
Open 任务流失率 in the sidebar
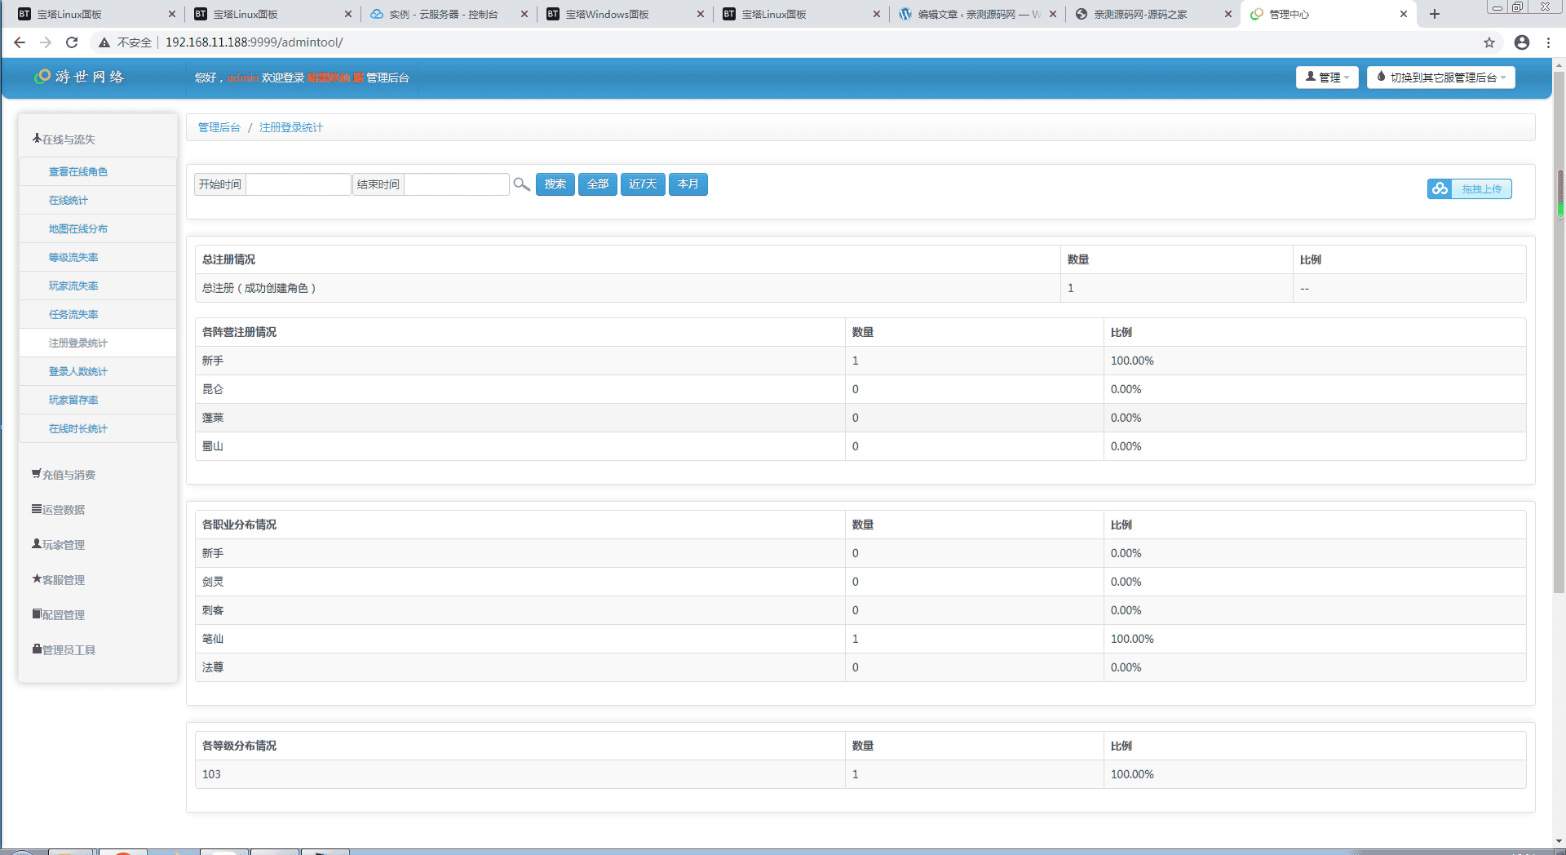pyautogui.click(x=98, y=314)
